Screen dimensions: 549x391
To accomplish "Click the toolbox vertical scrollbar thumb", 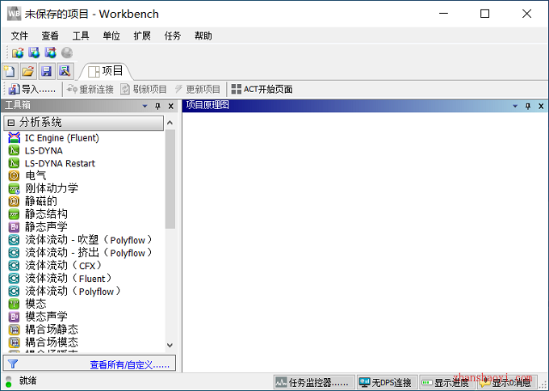I will 170,179.
